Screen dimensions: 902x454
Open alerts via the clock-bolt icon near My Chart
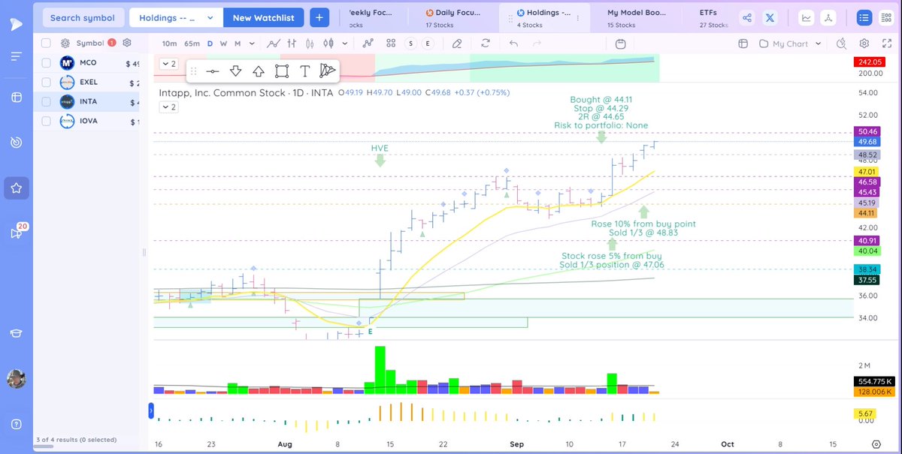840,44
